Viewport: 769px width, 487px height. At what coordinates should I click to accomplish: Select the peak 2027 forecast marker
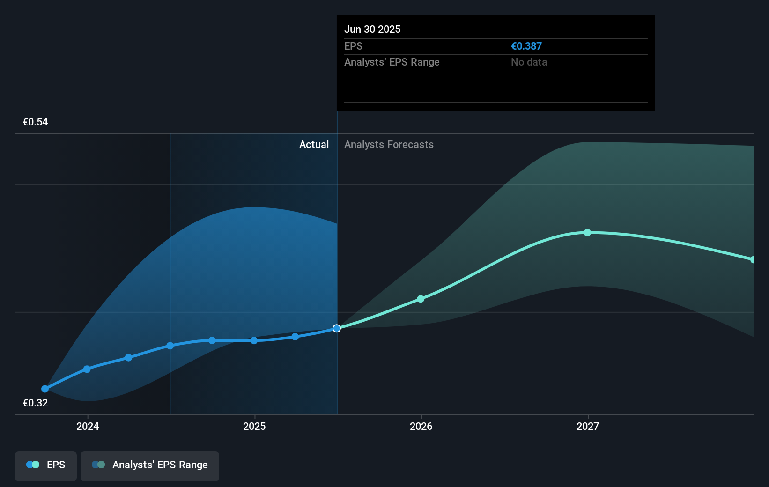click(x=587, y=232)
